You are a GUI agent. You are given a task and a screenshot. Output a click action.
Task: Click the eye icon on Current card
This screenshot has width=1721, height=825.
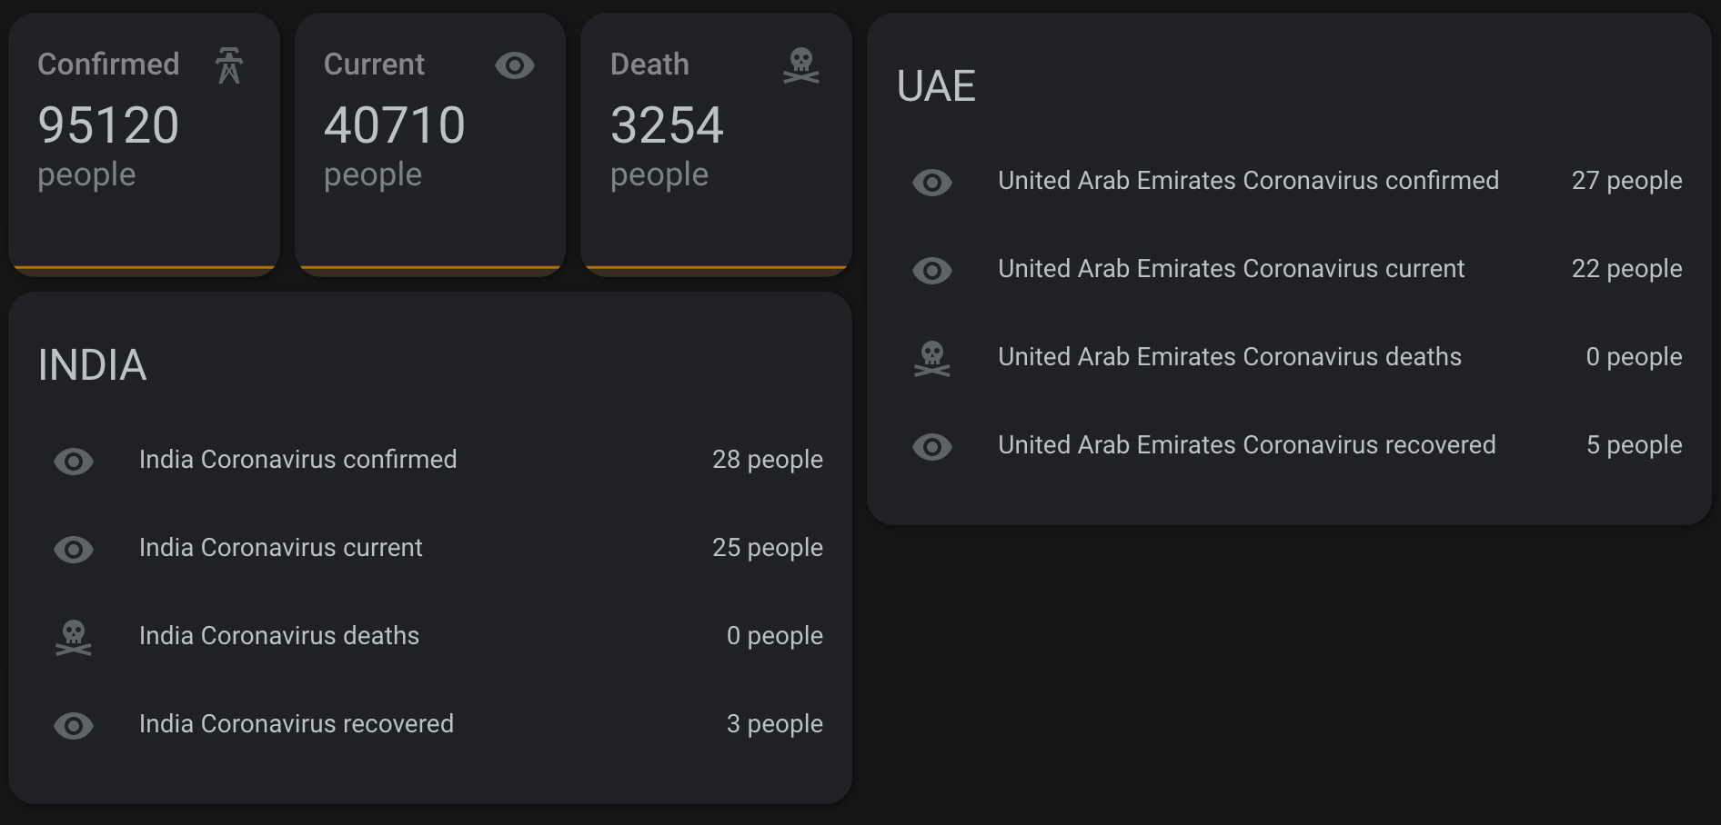[x=515, y=65]
